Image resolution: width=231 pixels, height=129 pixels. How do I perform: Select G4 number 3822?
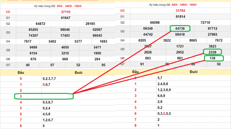pyautogui.click(x=167, y=40)
